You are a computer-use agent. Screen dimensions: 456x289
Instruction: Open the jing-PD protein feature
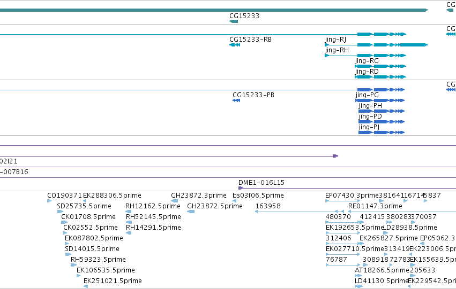click(x=382, y=122)
